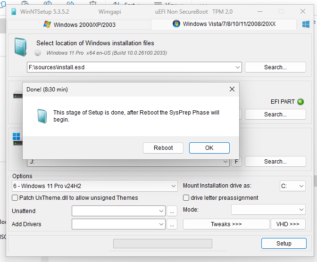Browse for driver folder with ... button
317x262 pixels.
pos(172,224)
